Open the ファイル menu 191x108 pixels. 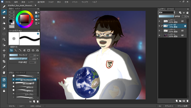(8, 2)
